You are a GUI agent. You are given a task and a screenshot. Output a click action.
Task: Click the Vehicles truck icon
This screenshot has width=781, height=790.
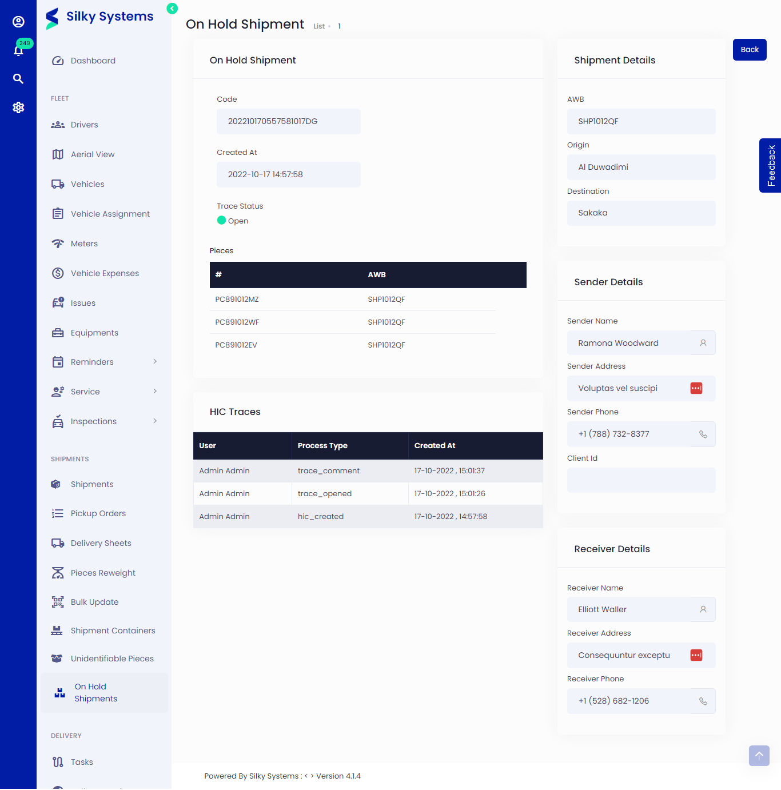pos(58,183)
